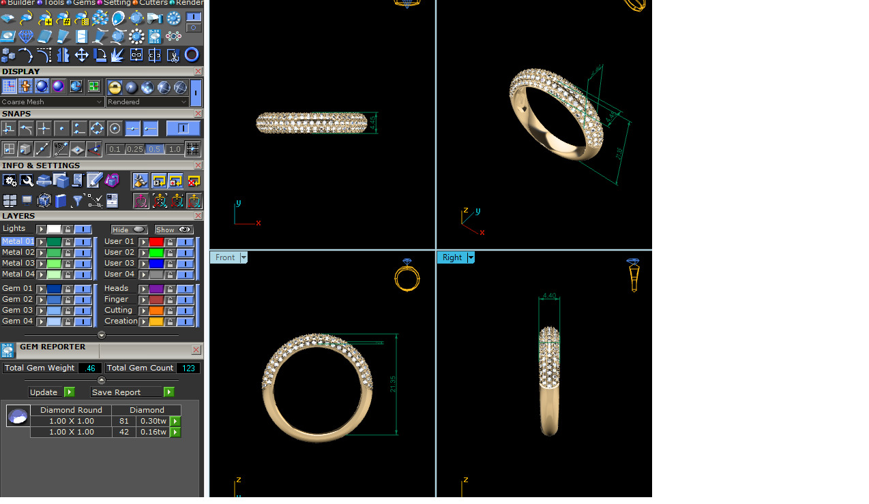Open the Coarse Mesh dropdown
The height and width of the screenshot is (504, 869).
point(53,102)
